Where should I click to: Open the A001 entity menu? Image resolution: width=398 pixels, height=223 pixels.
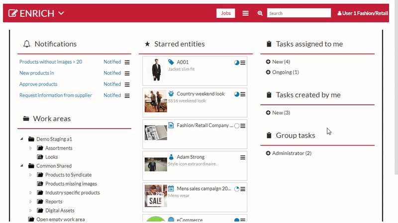click(x=243, y=63)
